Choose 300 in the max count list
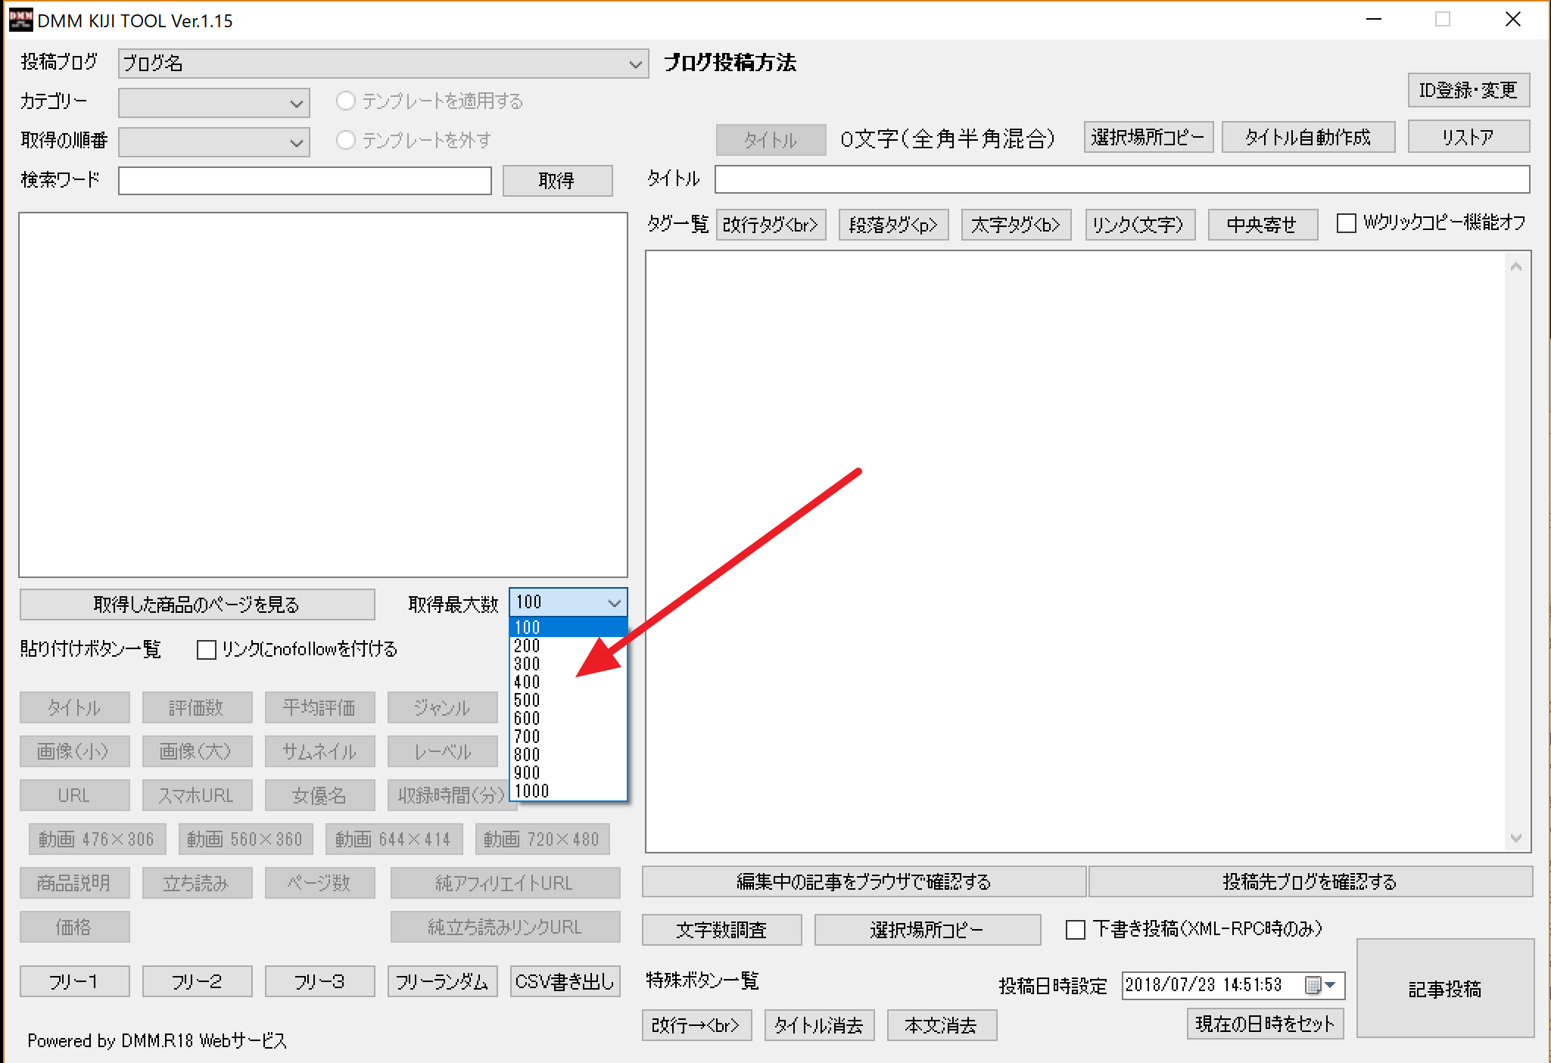 [568, 664]
